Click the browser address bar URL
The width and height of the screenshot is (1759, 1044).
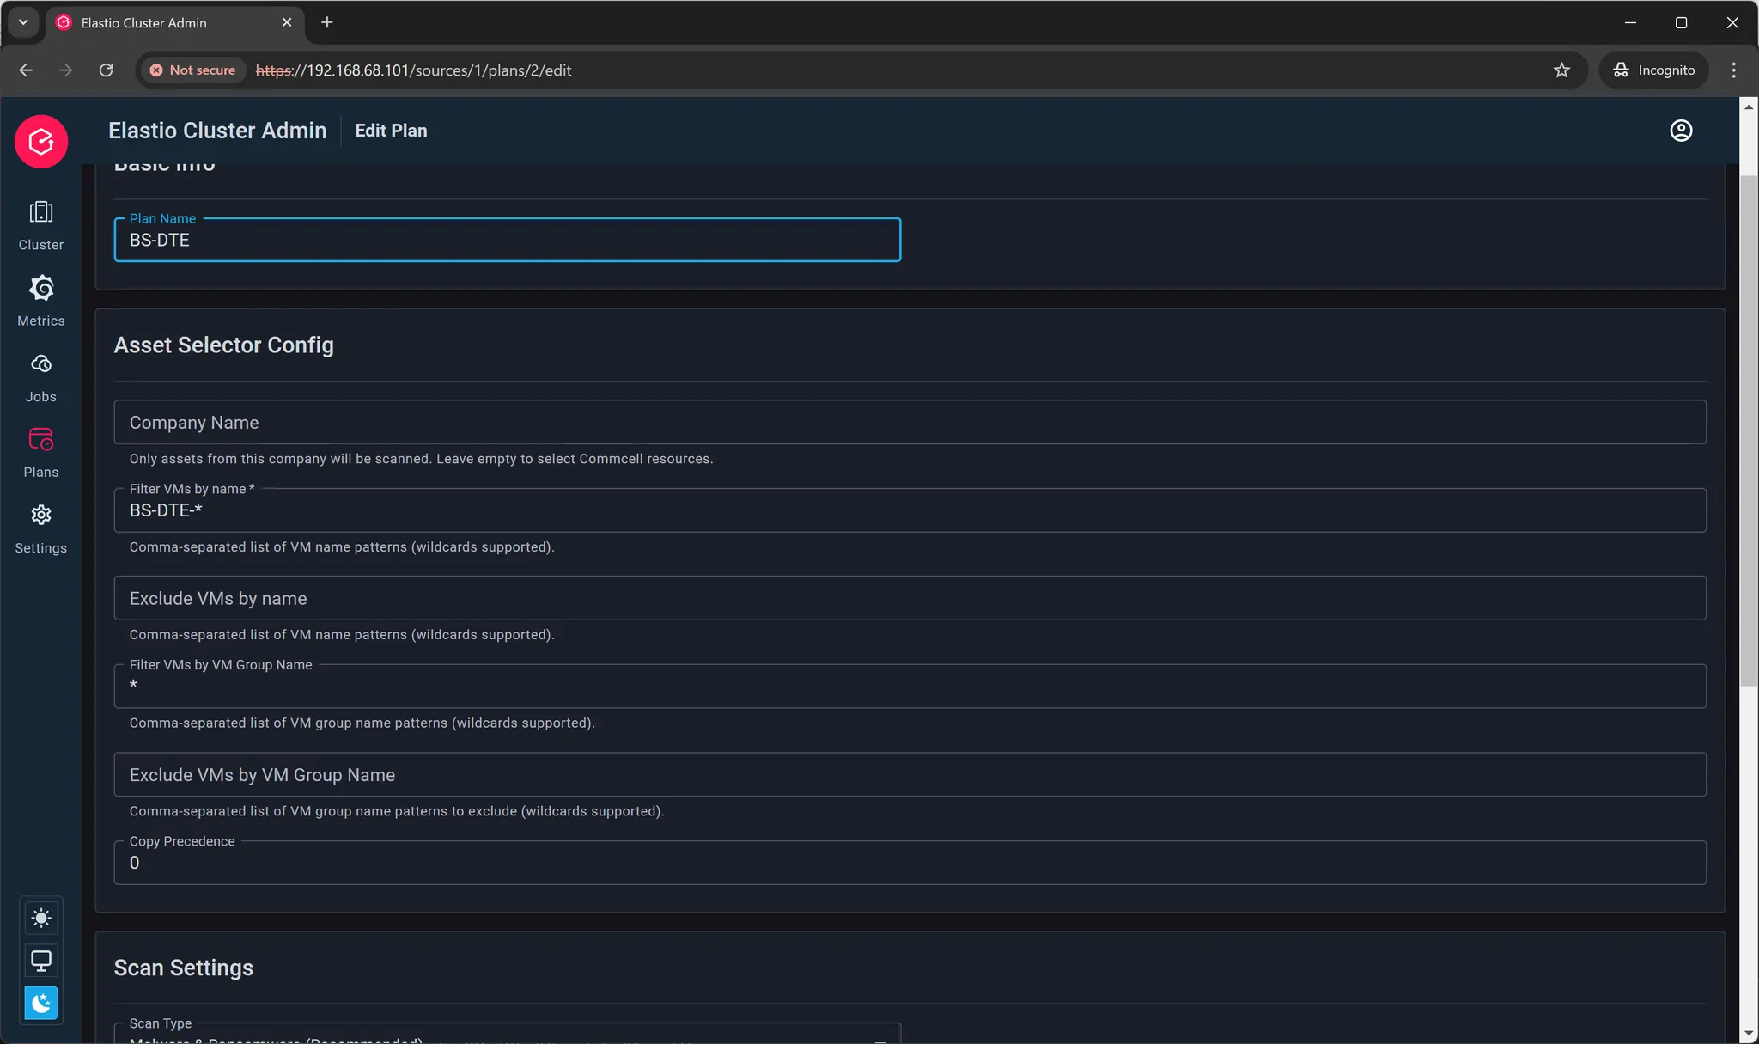[x=413, y=70]
